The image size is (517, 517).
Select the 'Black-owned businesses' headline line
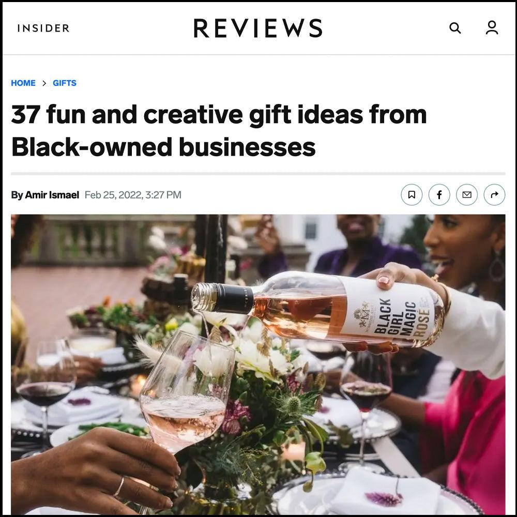click(x=163, y=147)
